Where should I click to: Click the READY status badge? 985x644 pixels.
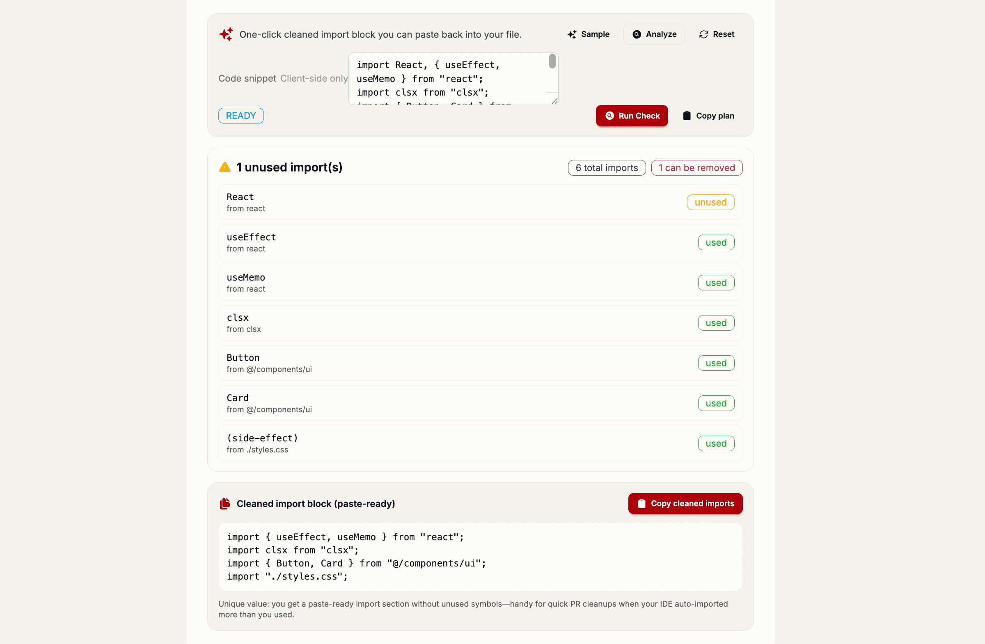(x=241, y=116)
